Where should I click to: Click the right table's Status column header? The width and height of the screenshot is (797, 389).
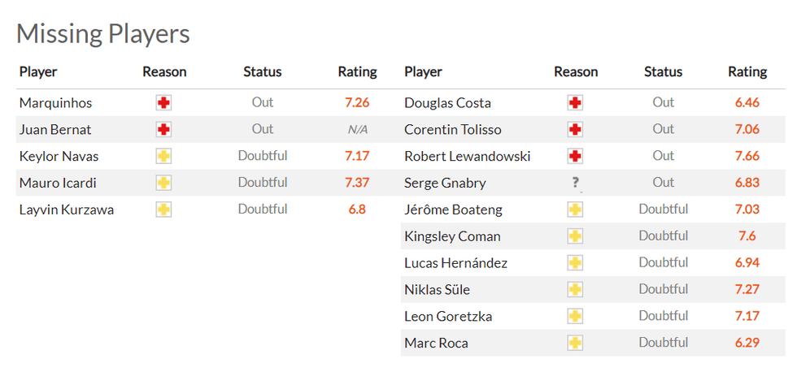point(663,71)
